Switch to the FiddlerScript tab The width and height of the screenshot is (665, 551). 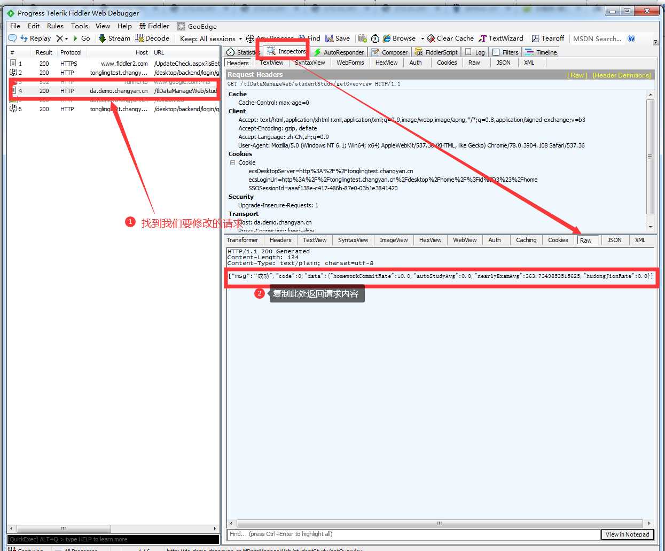point(436,52)
